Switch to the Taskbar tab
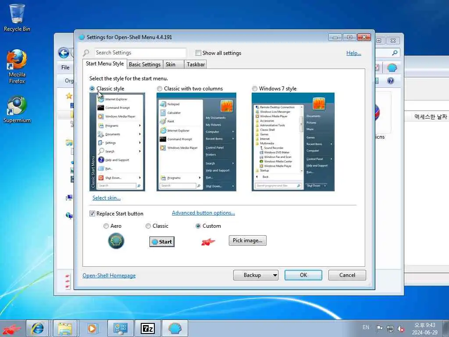449x337 pixels. [196, 65]
